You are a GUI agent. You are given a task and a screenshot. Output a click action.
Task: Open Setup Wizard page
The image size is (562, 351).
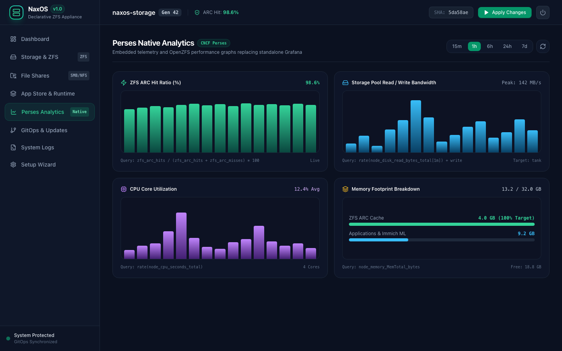50,165
